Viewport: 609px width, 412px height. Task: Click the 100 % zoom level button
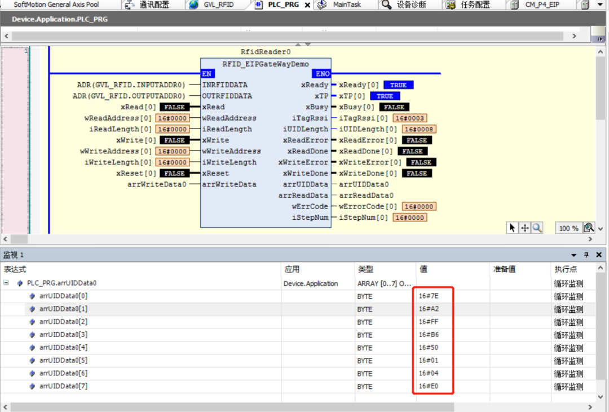(568, 228)
